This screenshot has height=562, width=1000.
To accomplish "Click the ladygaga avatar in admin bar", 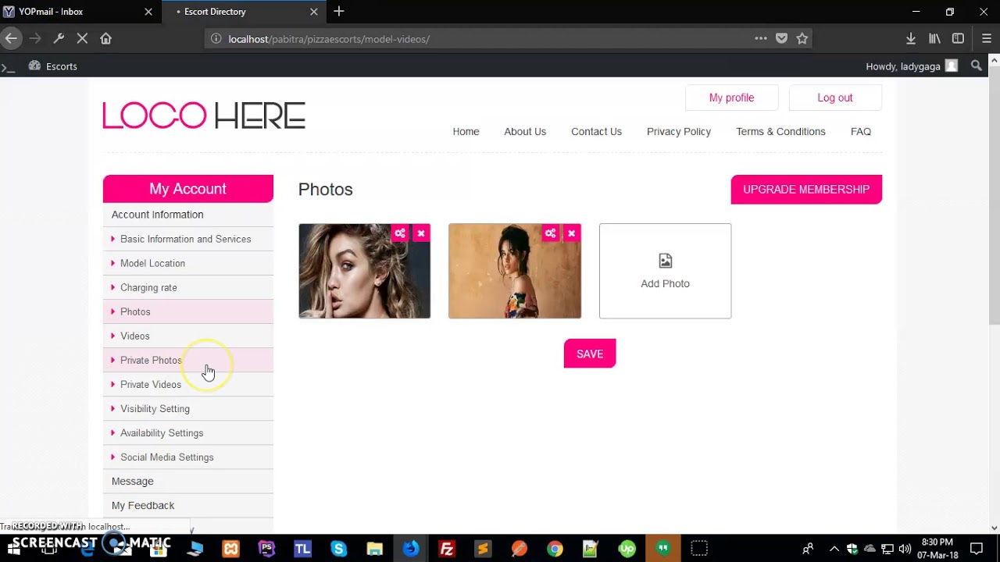I will click(951, 66).
